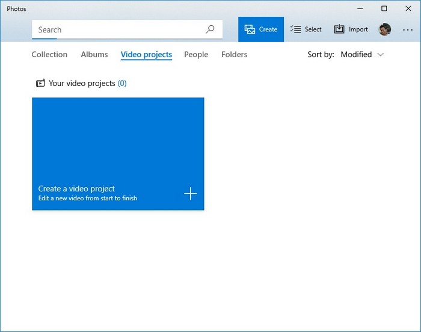The image size is (421, 332).
Task: Select the Video projects tab
Action: pyautogui.click(x=146, y=55)
